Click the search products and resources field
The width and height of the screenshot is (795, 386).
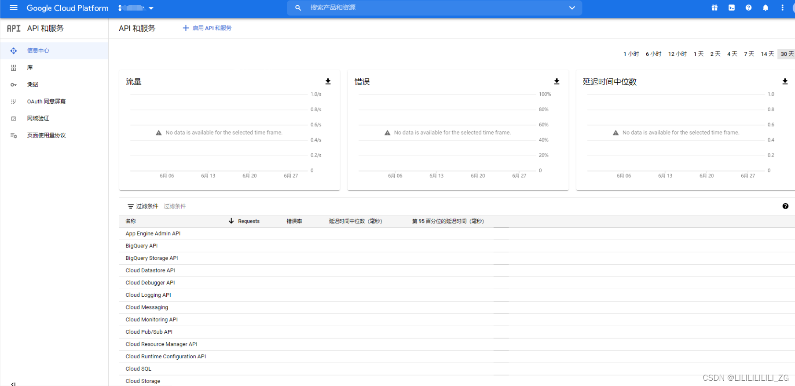[434, 8]
